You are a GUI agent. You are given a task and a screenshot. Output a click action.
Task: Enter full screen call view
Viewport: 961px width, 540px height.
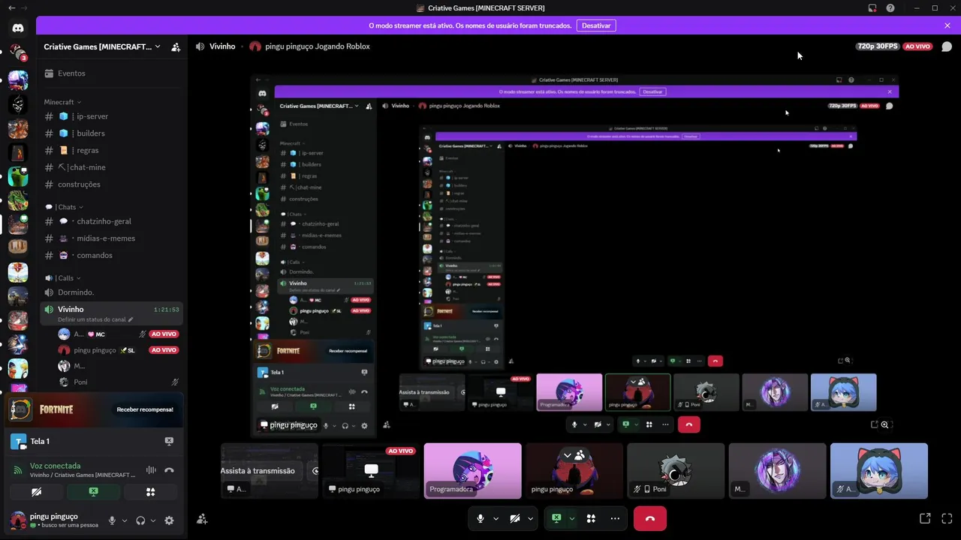947,518
